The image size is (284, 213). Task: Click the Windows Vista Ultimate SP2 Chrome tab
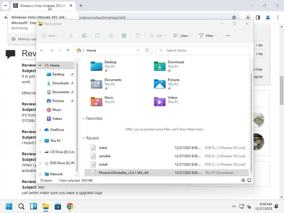pos(43,6)
